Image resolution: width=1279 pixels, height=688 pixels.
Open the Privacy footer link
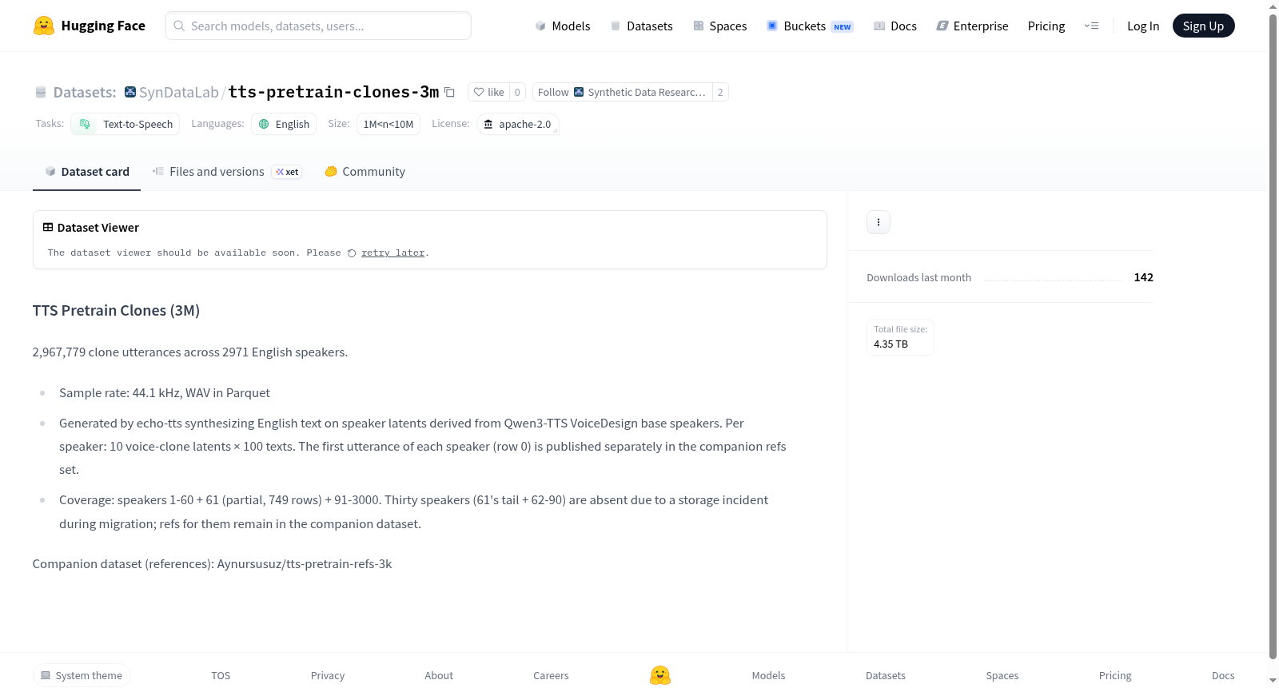(x=328, y=675)
